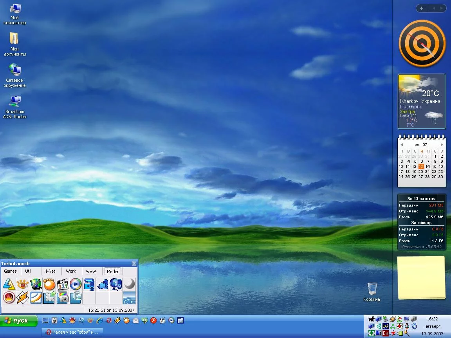Open the envelope mail icon in Quick Launch
This screenshot has width=451, height=338.
[x=135, y=320]
